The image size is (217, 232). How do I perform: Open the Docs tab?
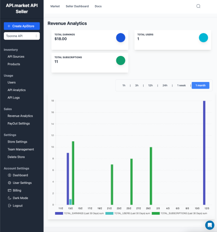98,6
